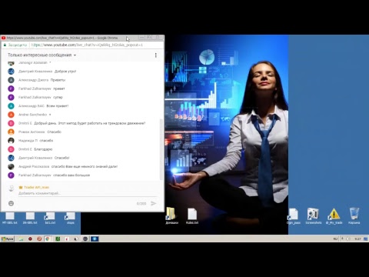369x277 pixels.
Task: Focus the 'Добавить комментарий' input field
Action: pyautogui.click(x=87, y=193)
